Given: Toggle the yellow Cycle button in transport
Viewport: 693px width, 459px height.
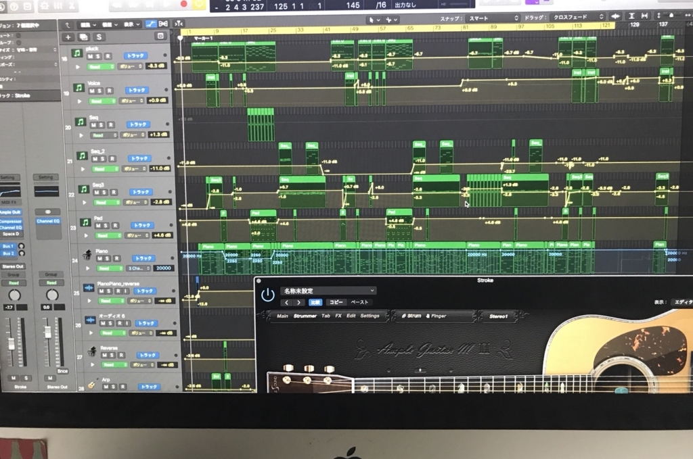Looking at the screenshot, I should (x=199, y=3).
